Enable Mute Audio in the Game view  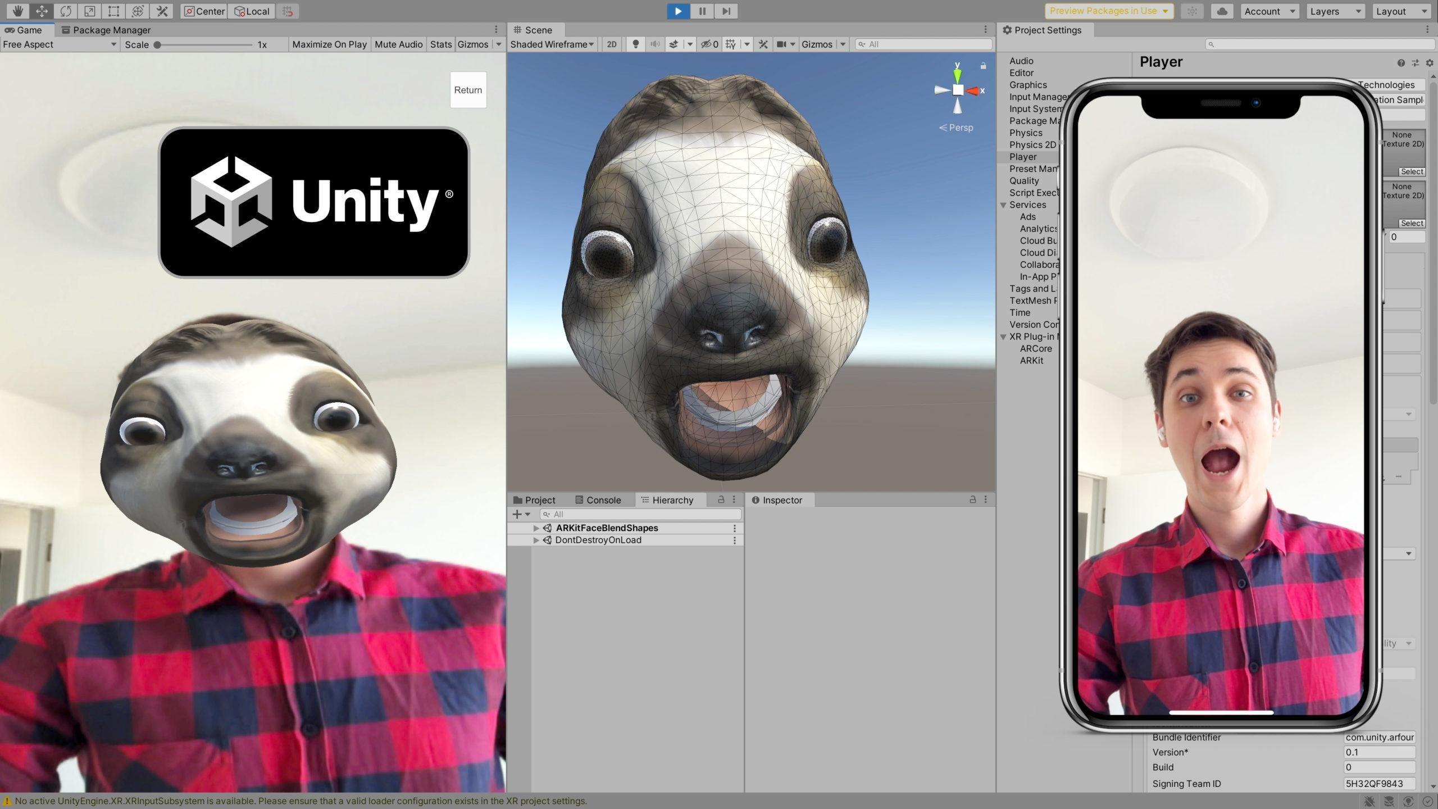[398, 44]
